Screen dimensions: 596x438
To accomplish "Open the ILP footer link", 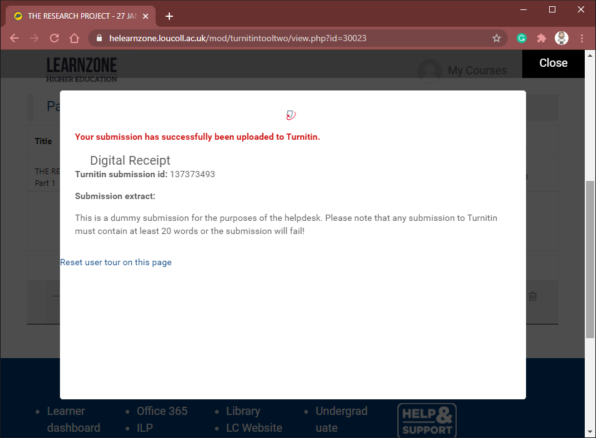I will [145, 428].
